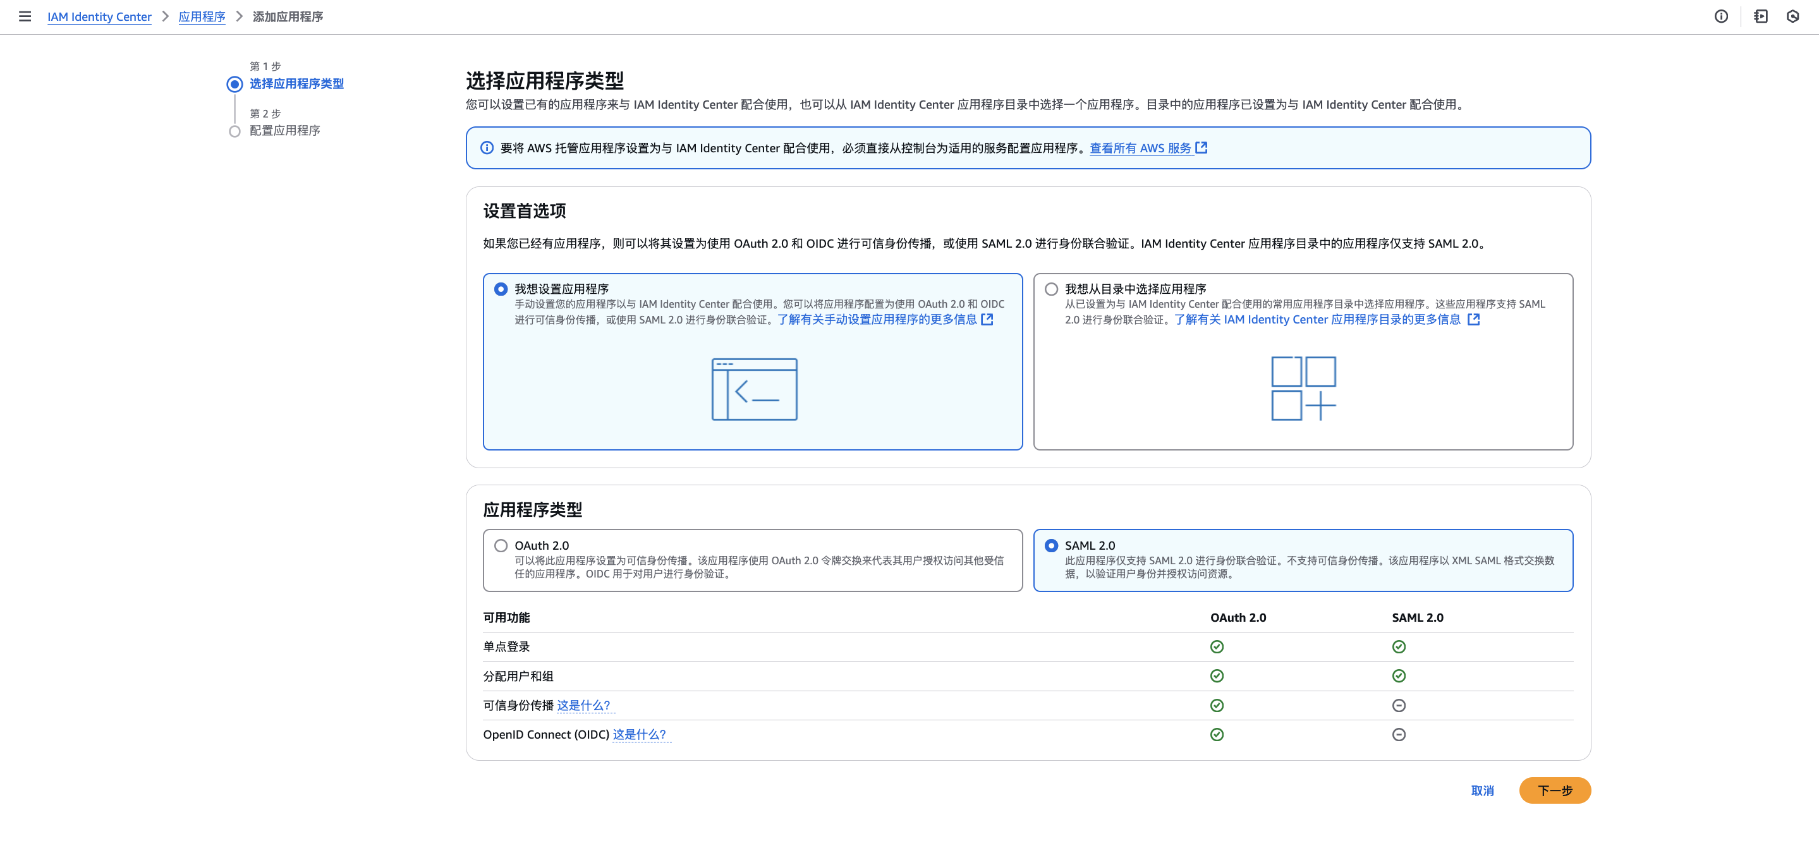Click external link icon after 手动设置应用程序的更多信息
1819x853 pixels.
987,319
